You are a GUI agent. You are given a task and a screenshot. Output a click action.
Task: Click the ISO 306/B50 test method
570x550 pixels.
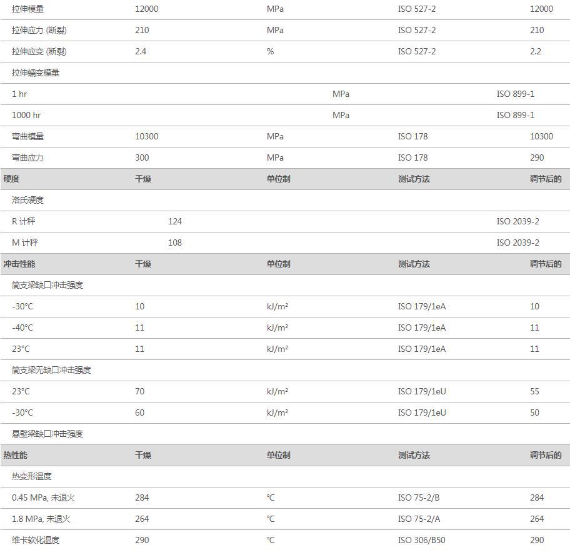(x=421, y=540)
